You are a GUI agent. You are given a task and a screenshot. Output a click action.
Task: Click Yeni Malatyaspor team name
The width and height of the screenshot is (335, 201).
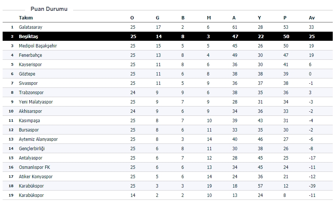tap(36, 102)
